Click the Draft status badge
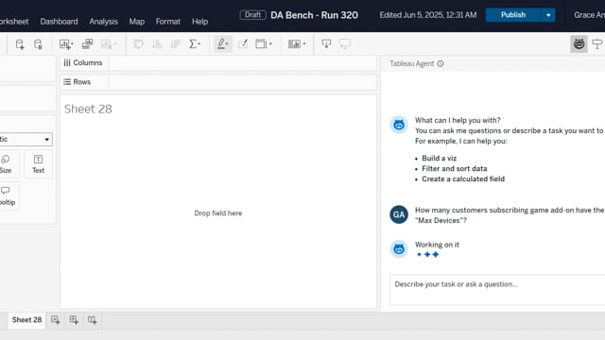The image size is (605, 340). (x=252, y=15)
